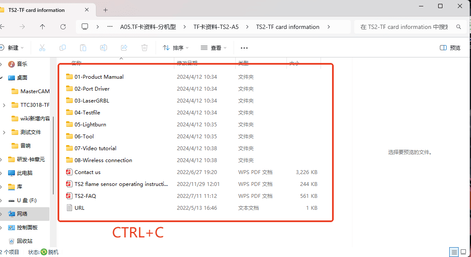Click the Refresh icon beside address bar
Image resolution: width=471 pixels, height=257 pixels.
pyautogui.click(x=63, y=27)
